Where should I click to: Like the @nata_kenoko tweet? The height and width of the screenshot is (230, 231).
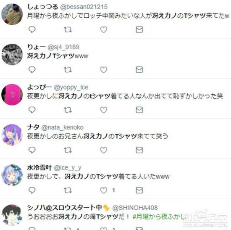pos(104,150)
